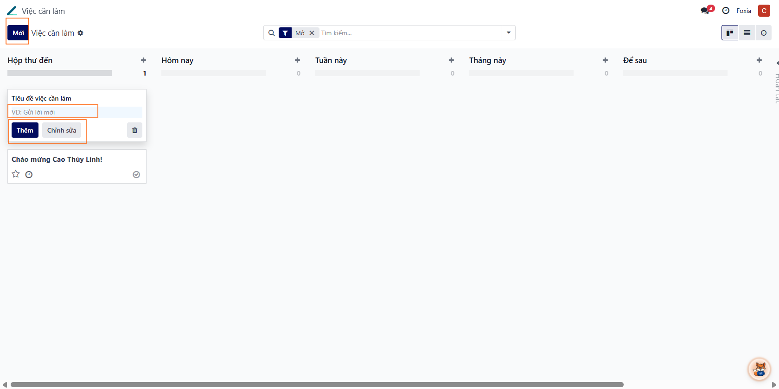This screenshot has height=389, width=779.
Task: Mark the welcome task as done
Action: coord(136,175)
